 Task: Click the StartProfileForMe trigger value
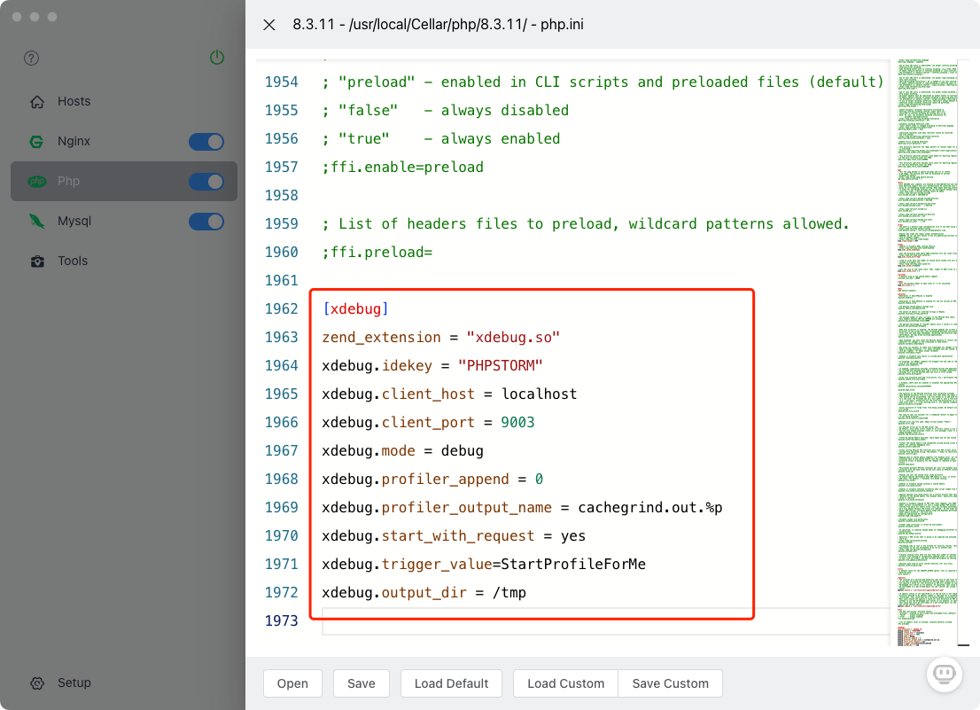pos(573,565)
